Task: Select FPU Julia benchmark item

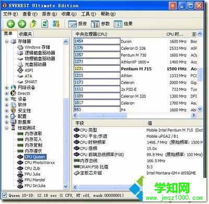Action: click(29, 174)
